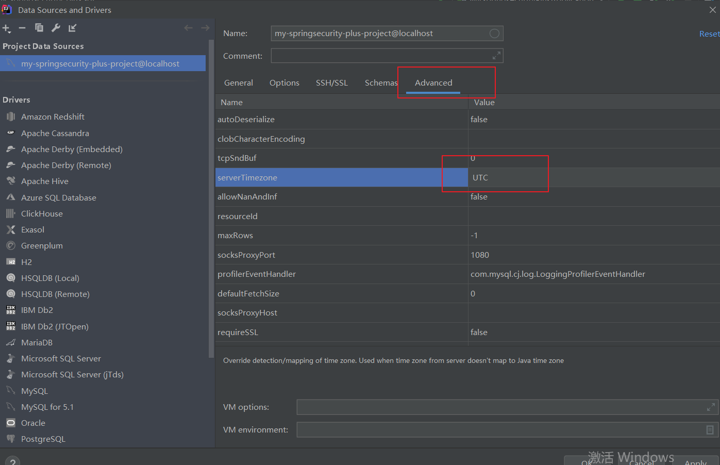Go back using the left arrow icon
The image size is (720, 465).
189,28
